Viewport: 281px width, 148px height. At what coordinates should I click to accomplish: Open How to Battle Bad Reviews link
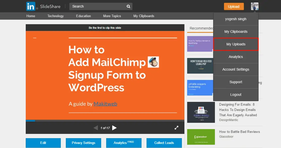pyautogui.click(x=239, y=132)
